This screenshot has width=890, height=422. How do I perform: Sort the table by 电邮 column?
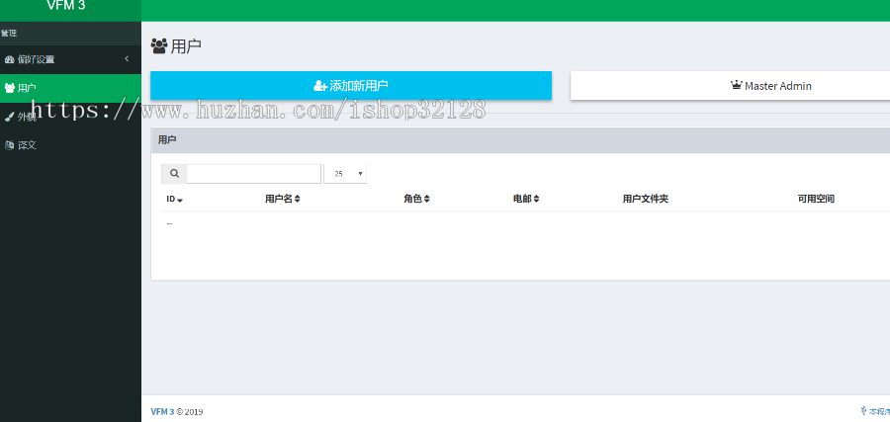526,199
